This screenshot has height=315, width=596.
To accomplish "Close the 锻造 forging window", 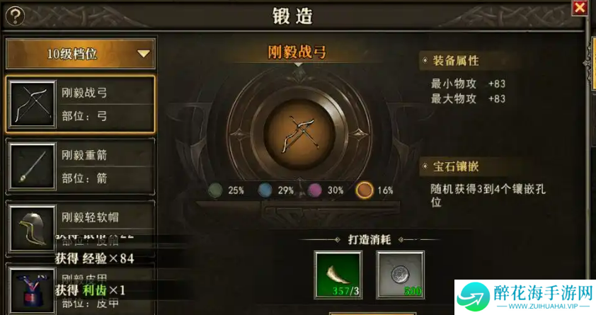I will point(580,8).
